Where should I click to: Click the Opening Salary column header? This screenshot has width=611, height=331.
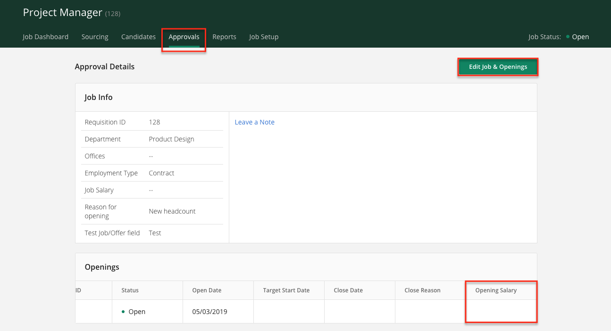pyautogui.click(x=496, y=290)
